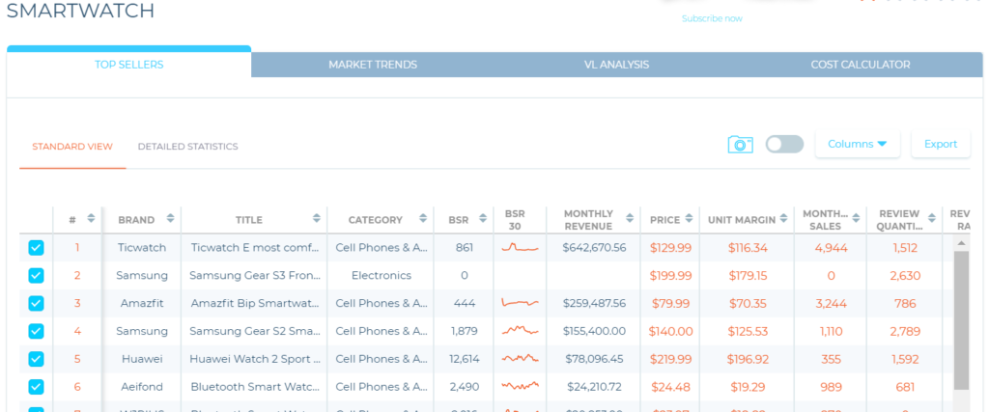Open the Columns dropdown
Screen dimensions: 989x412
[x=858, y=145]
